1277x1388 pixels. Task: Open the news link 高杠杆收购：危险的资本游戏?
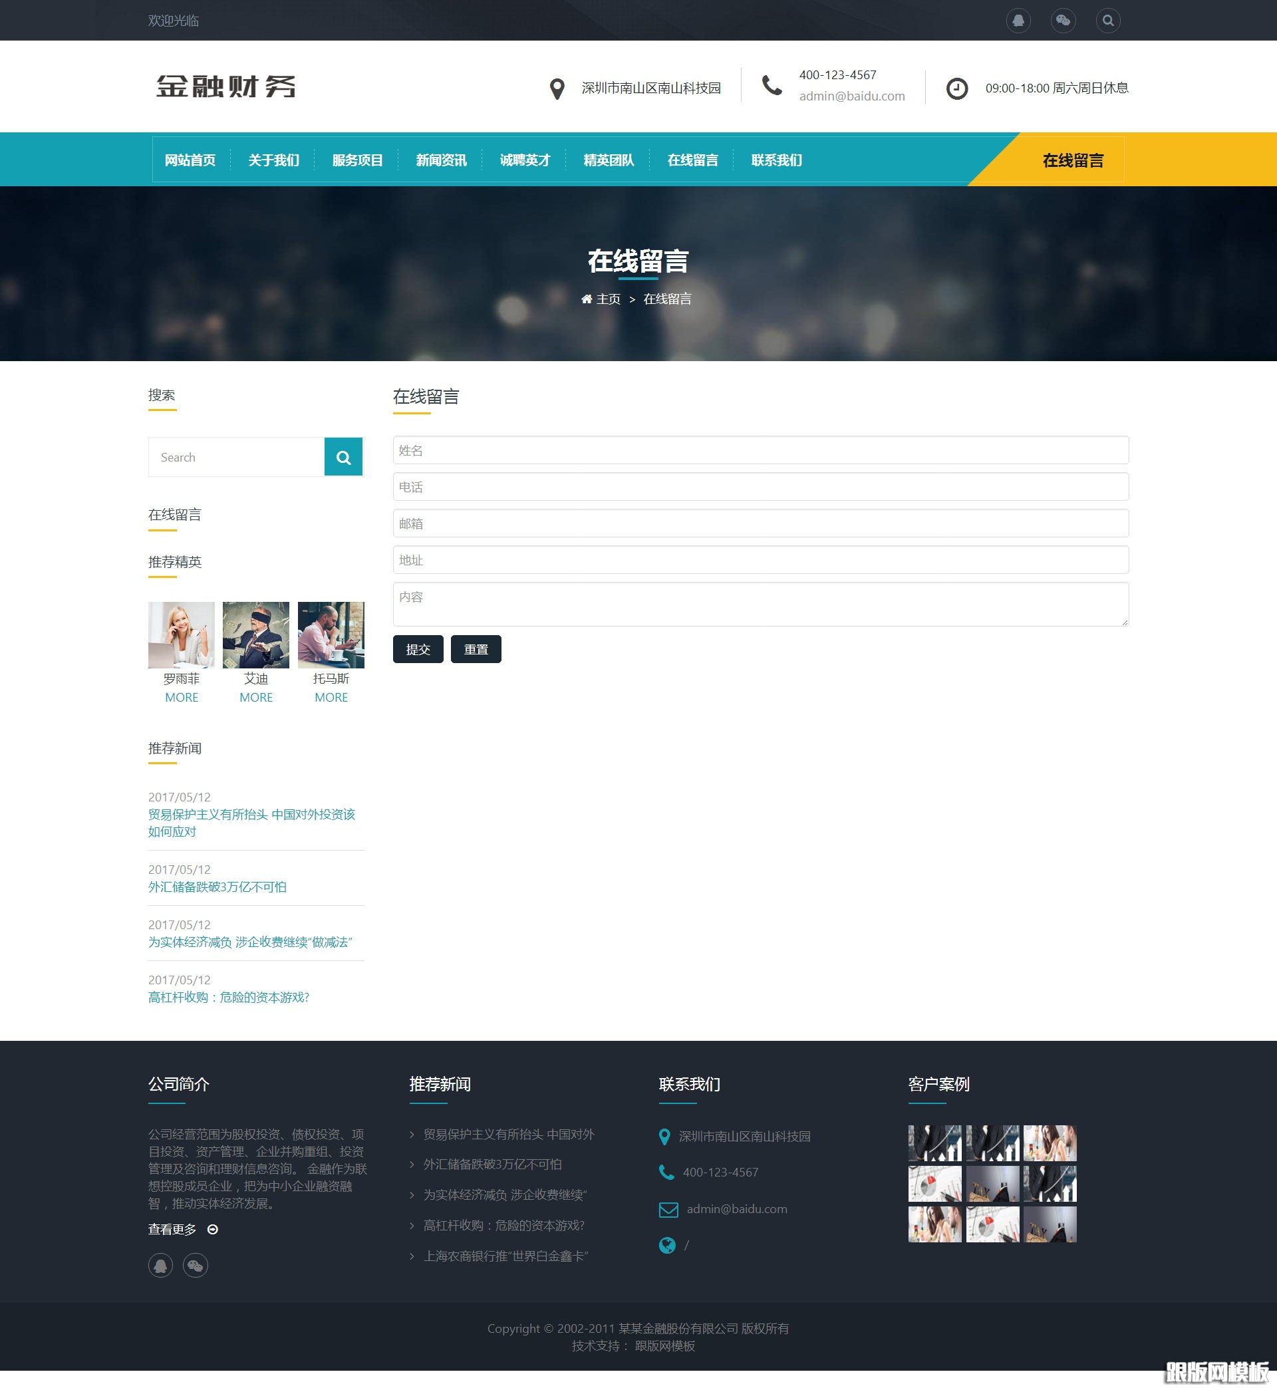pyautogui.click(x=229, y=998)
